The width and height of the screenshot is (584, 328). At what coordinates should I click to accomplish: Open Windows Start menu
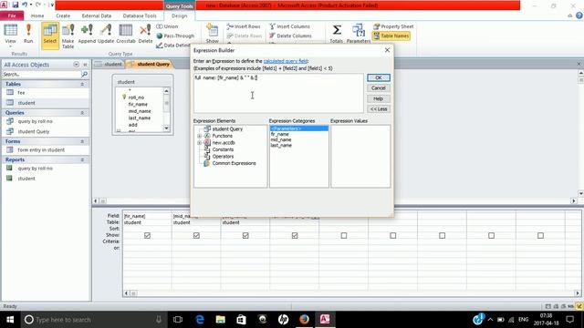[x=10, y=320]
